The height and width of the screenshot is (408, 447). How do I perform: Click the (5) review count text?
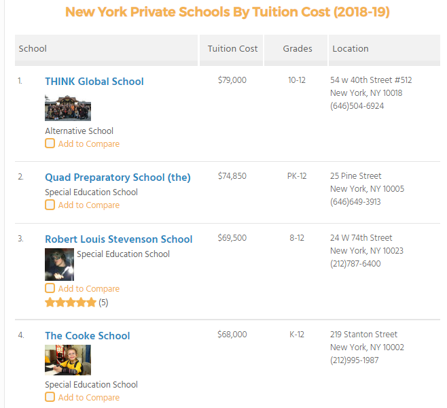103,303
